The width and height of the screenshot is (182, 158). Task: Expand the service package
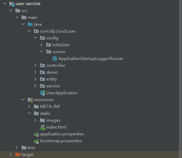(35, 86)
